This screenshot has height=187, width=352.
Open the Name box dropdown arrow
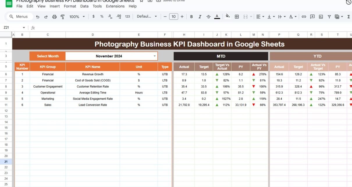[x=24, y=28]
